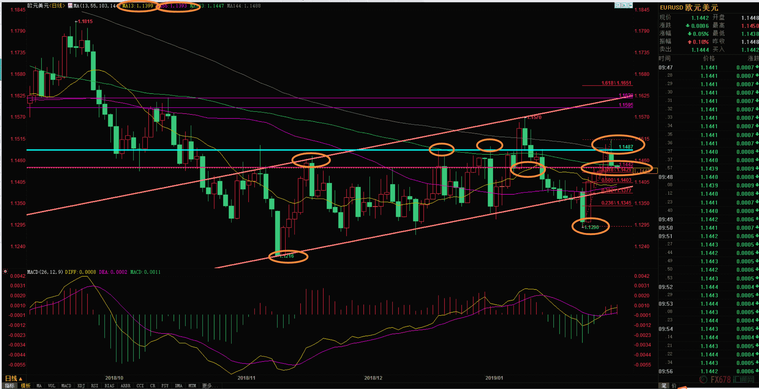Switch to the 模板 tab
The image size is (759, 389).
pyautogui.click(x=26, y=386)
